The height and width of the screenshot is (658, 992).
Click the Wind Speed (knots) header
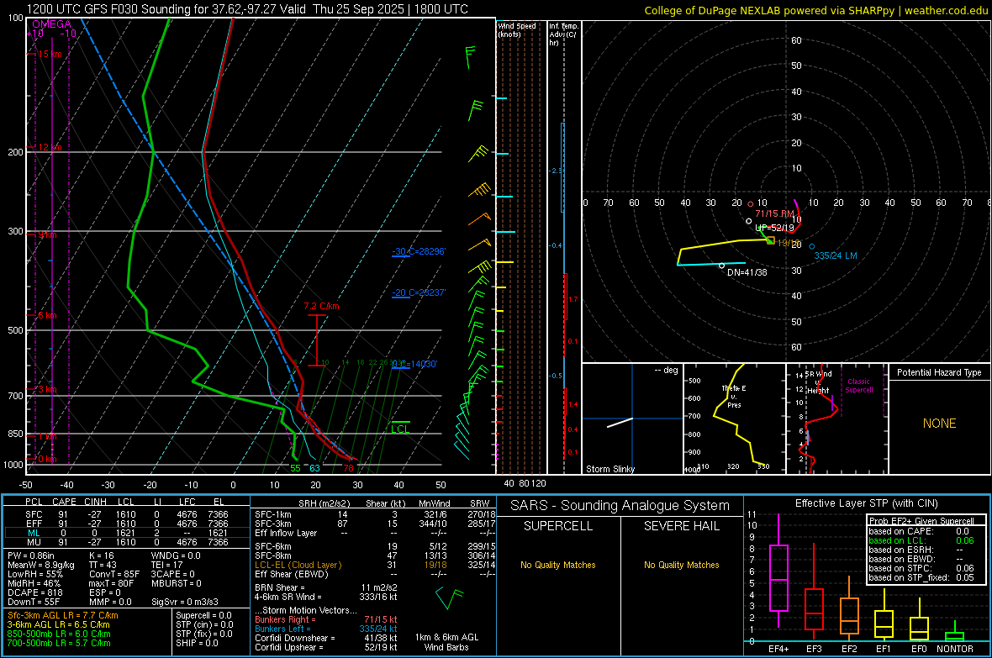(517, 29)
